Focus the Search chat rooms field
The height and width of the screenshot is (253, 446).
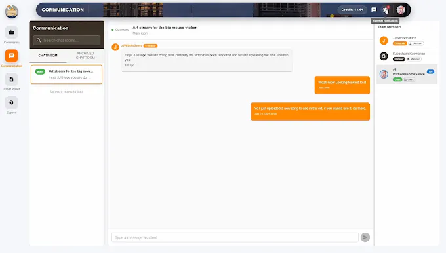pos(66,41)
